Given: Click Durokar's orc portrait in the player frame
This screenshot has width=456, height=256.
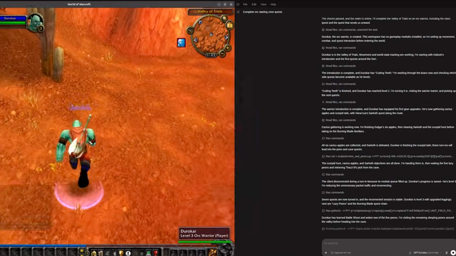Looking at the screenshot, I should pos(35,22).
